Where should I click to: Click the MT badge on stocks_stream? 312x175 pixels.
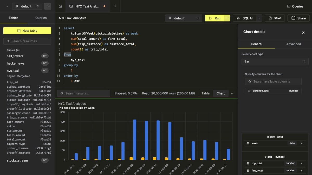click(x=45, y=160)
